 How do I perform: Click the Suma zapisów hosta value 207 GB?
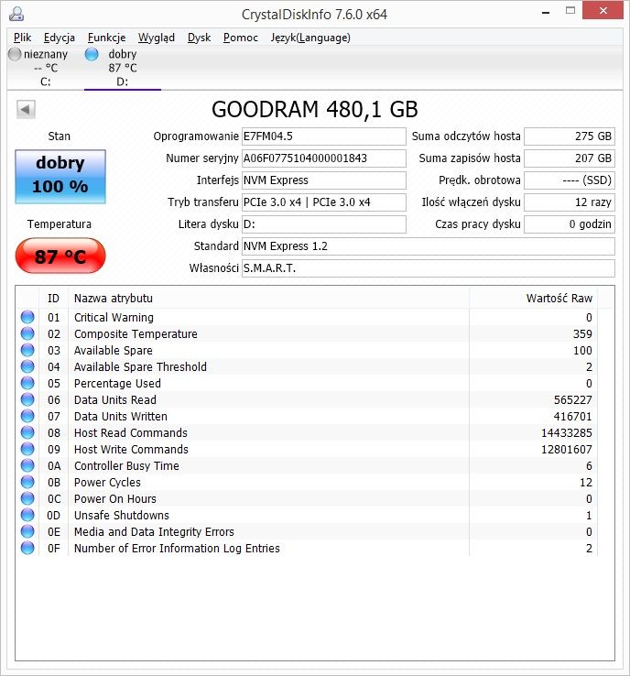(x=570, y=158)
